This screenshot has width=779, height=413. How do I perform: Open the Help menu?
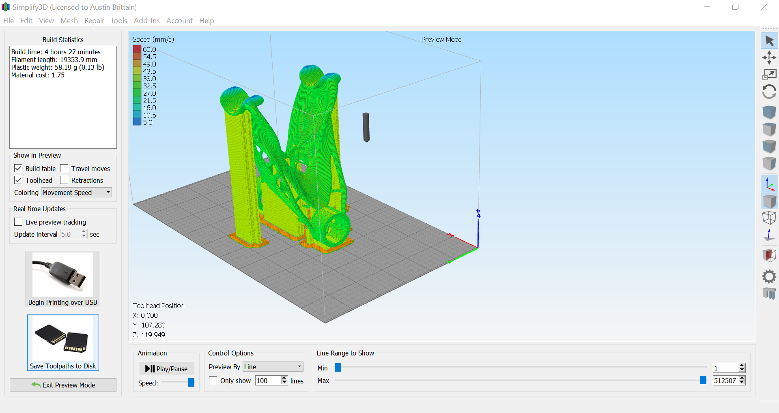click(207, 21)
